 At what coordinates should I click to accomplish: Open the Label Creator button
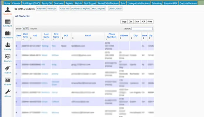115,9
